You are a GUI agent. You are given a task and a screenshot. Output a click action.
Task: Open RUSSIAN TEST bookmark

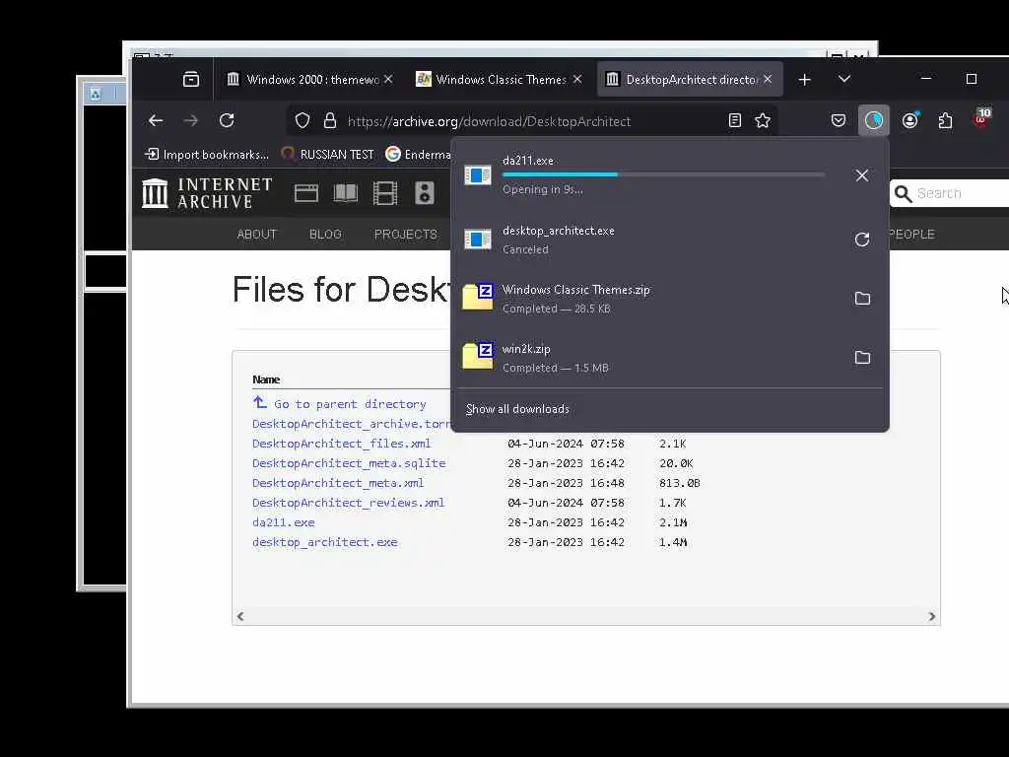328,155
